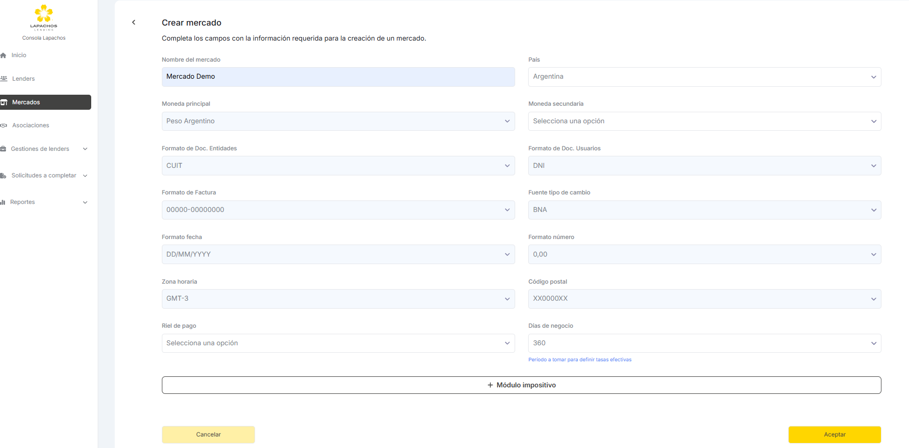The height and width of the screenshot is (448, 909).
Task: Add a Módulo impositivo
Action: pyautogui.click(x=521, y=385)
